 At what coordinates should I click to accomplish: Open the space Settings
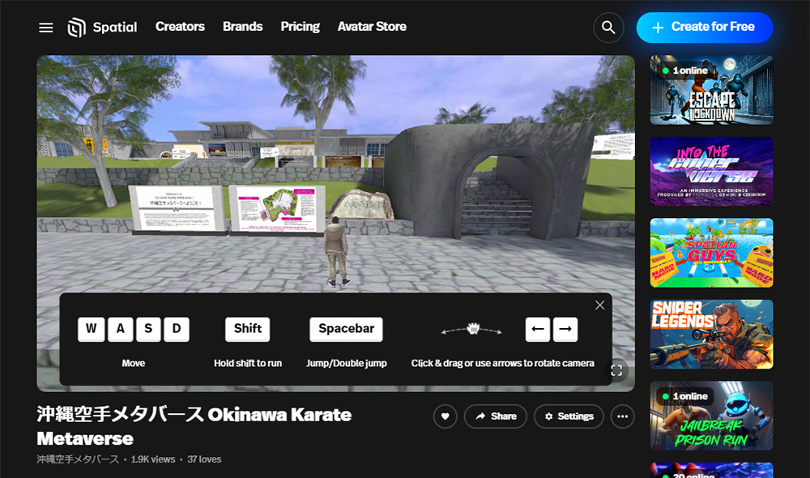click(x=569, y=416)
